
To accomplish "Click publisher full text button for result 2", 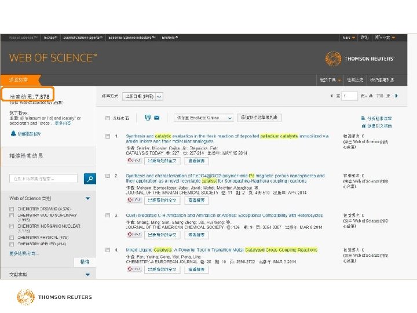I will (x=162, y=200).
